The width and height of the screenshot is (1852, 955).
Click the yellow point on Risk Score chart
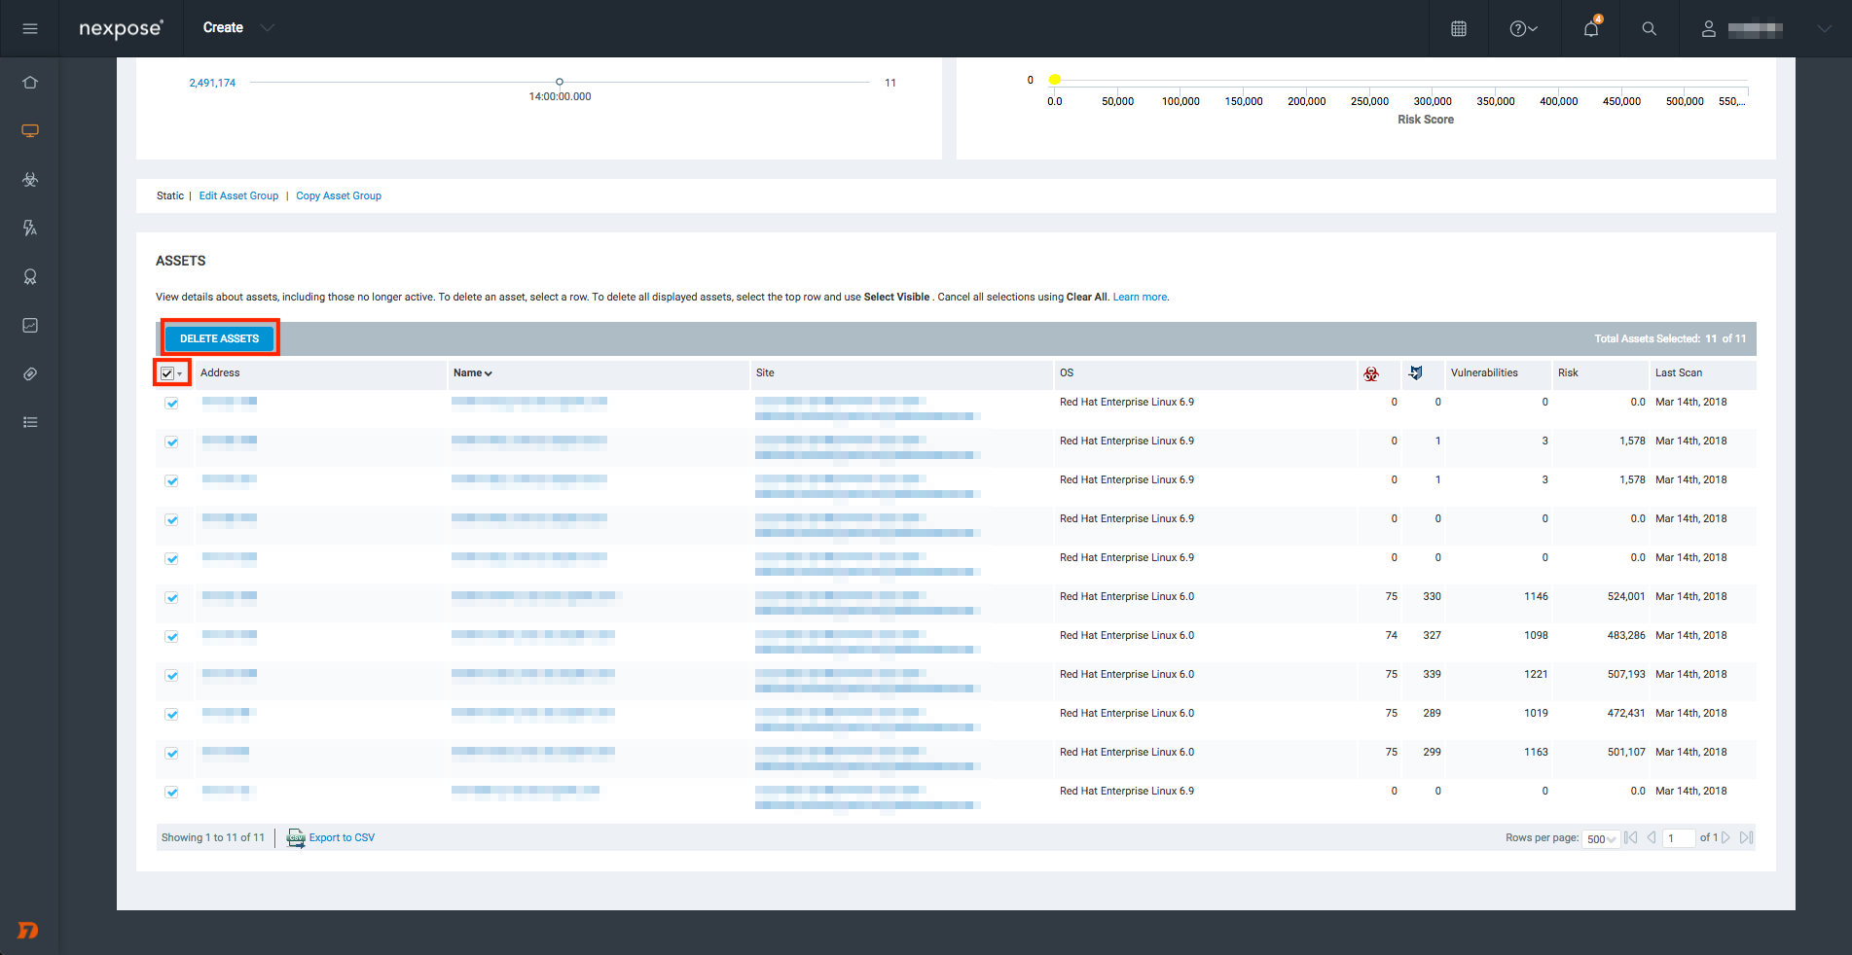coord(1054,80)
